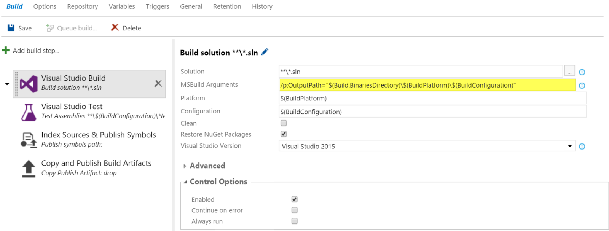This screenshot has width=609, height=231.
Task: Show info for MSBuild Arguments field
Action: (582, 85)
